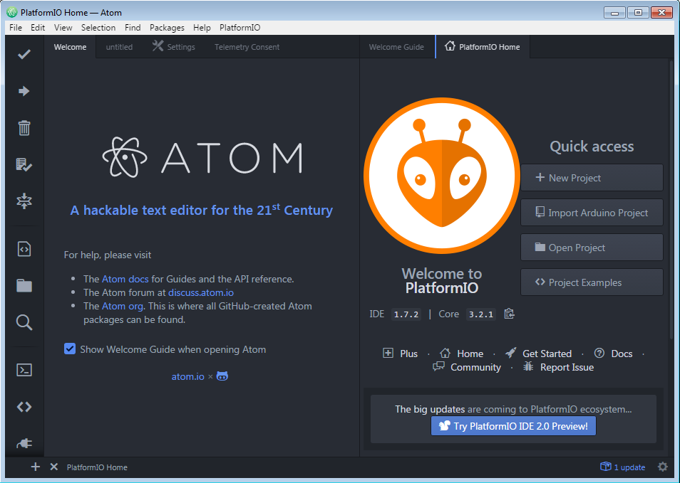Click the Atom app icon in title bar

click(11, 12)
